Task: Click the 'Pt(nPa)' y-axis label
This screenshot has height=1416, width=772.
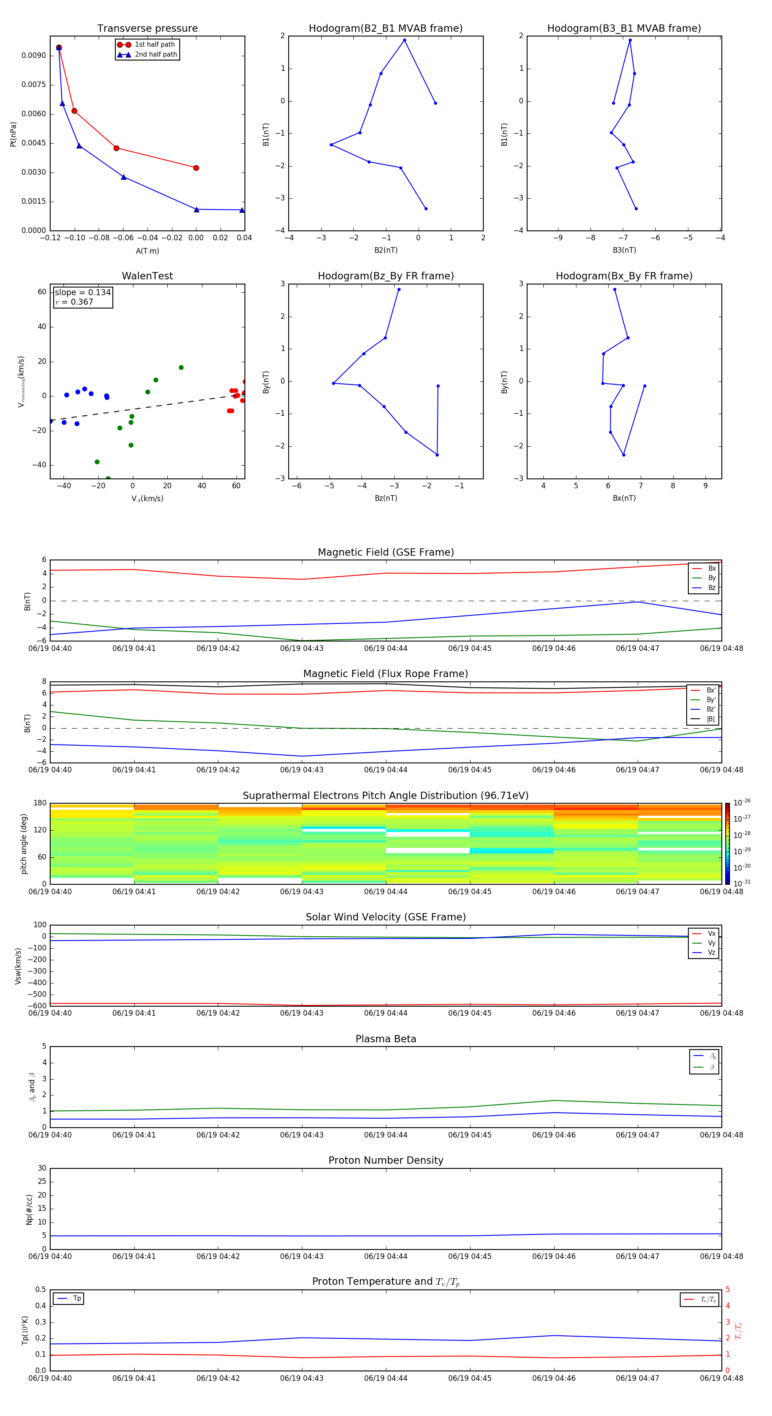Action: click(13, 134)
